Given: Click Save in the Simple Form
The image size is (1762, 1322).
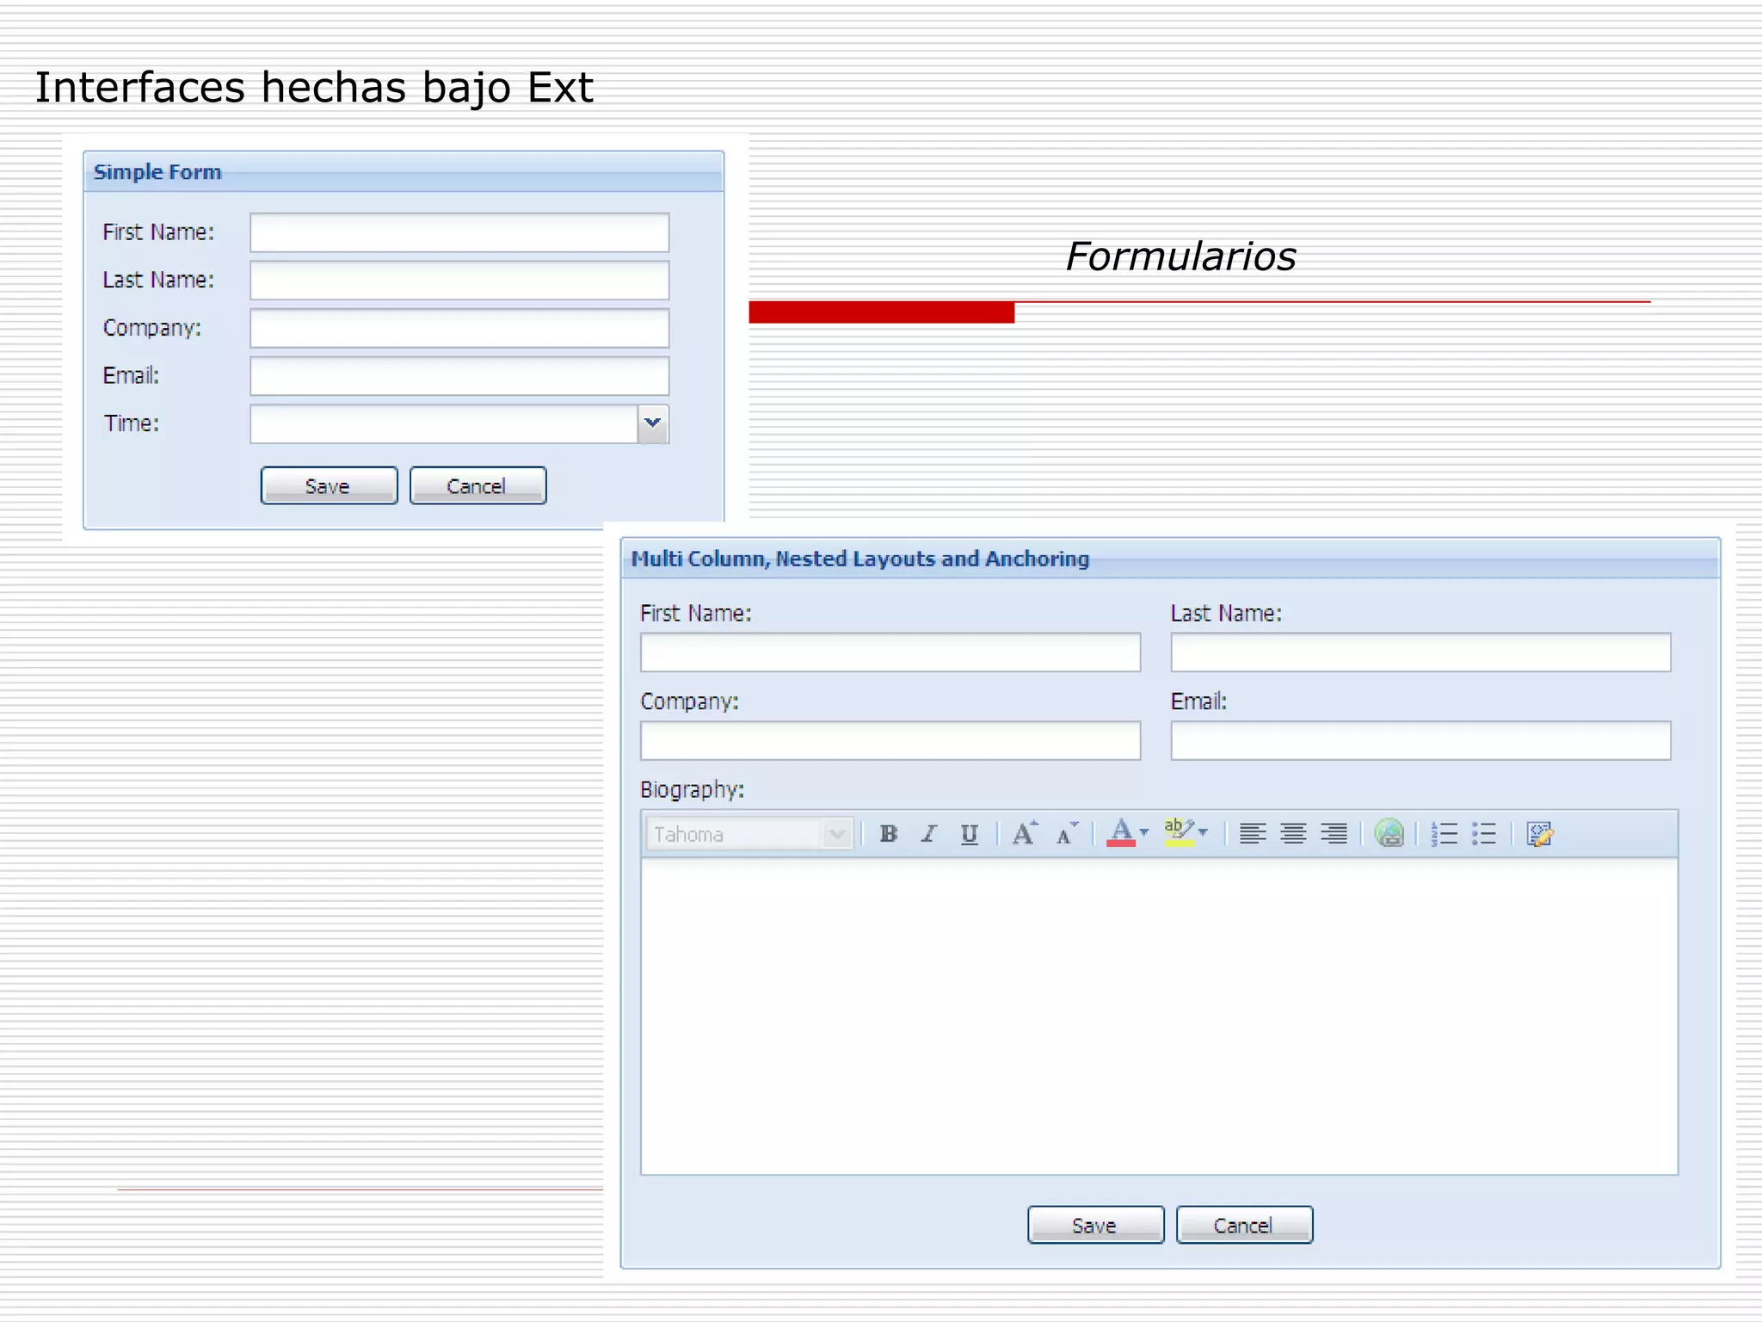Looking at the screenshot, I should click(329, 485).
